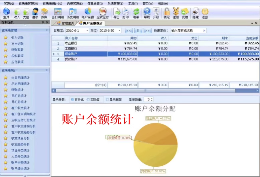Click the 锁定 lock icon

(167, 13)
